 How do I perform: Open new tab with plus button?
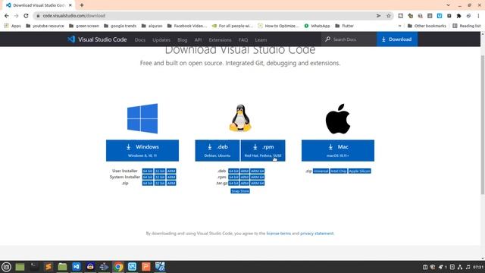coord(82,5)
